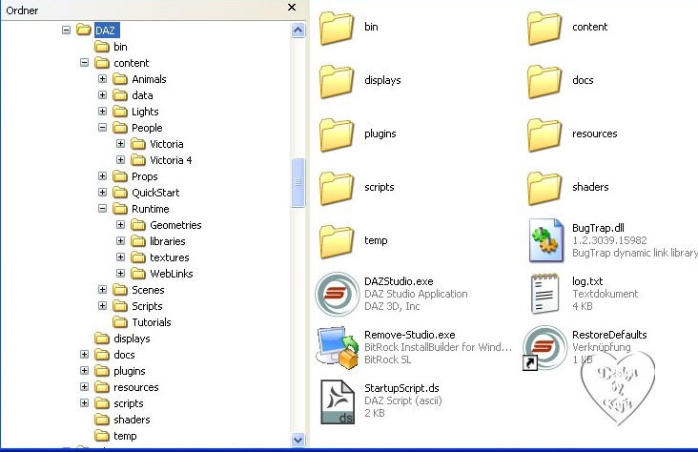Collapse the People tree node
The image size is (698, 452).
pyautogui.click(x=102, y=128)
